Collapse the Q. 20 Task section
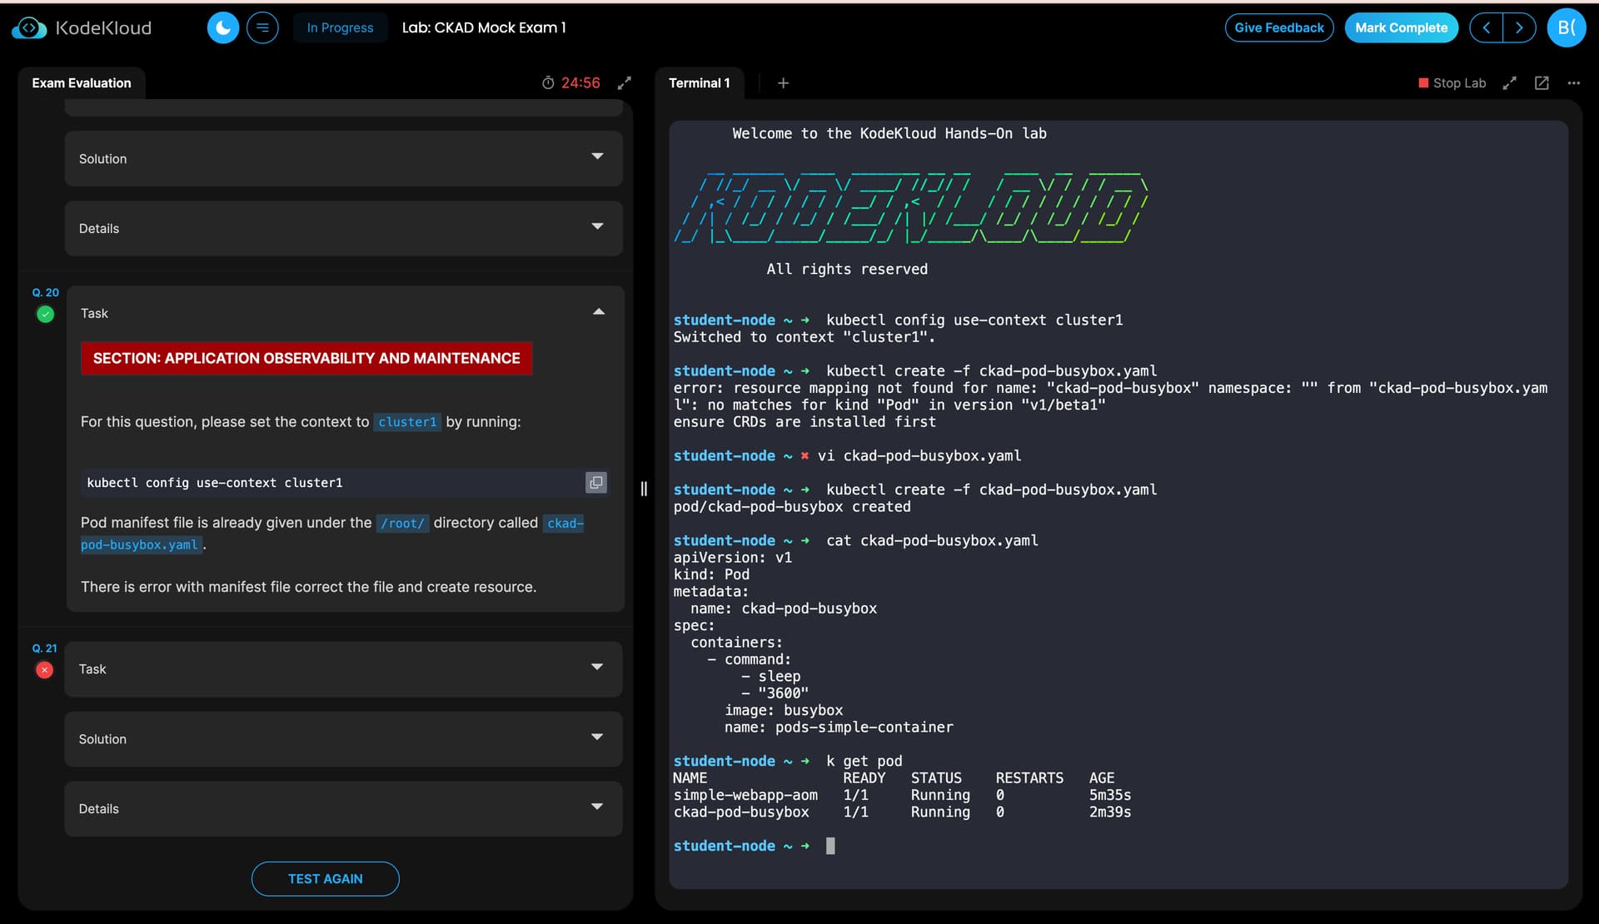 click(598, 312)
